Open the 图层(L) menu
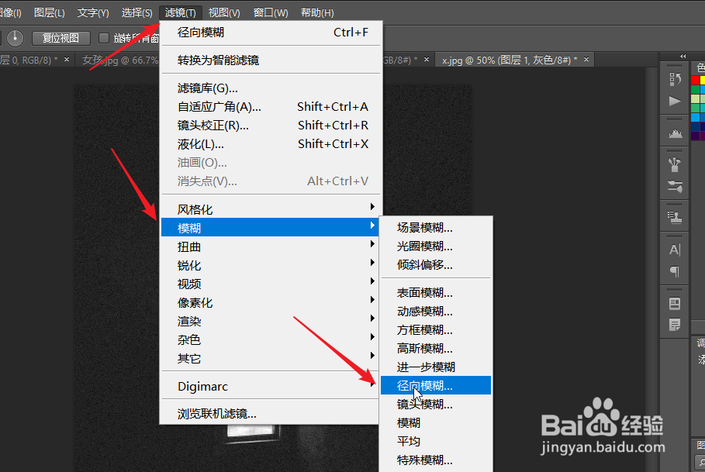The height and width of the screenshot is (472, 705). pos(50,12)
